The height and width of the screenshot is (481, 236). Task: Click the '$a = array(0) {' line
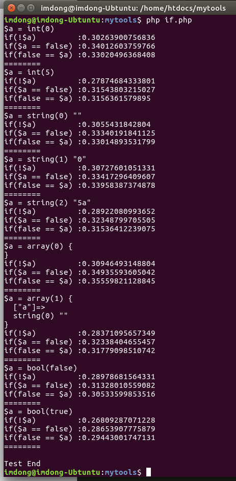38,246
